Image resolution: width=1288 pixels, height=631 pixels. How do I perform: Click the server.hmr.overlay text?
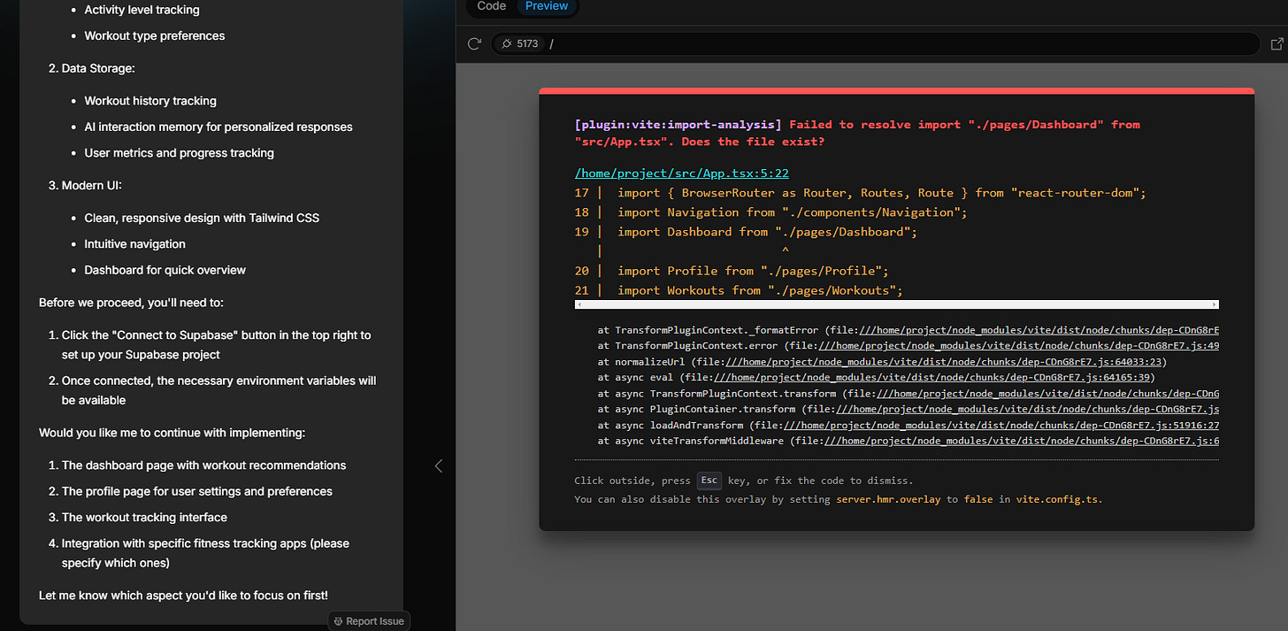(x=888, y=499)
